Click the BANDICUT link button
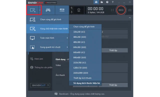This screenshot has height=97, width=160. pos(40,85)
